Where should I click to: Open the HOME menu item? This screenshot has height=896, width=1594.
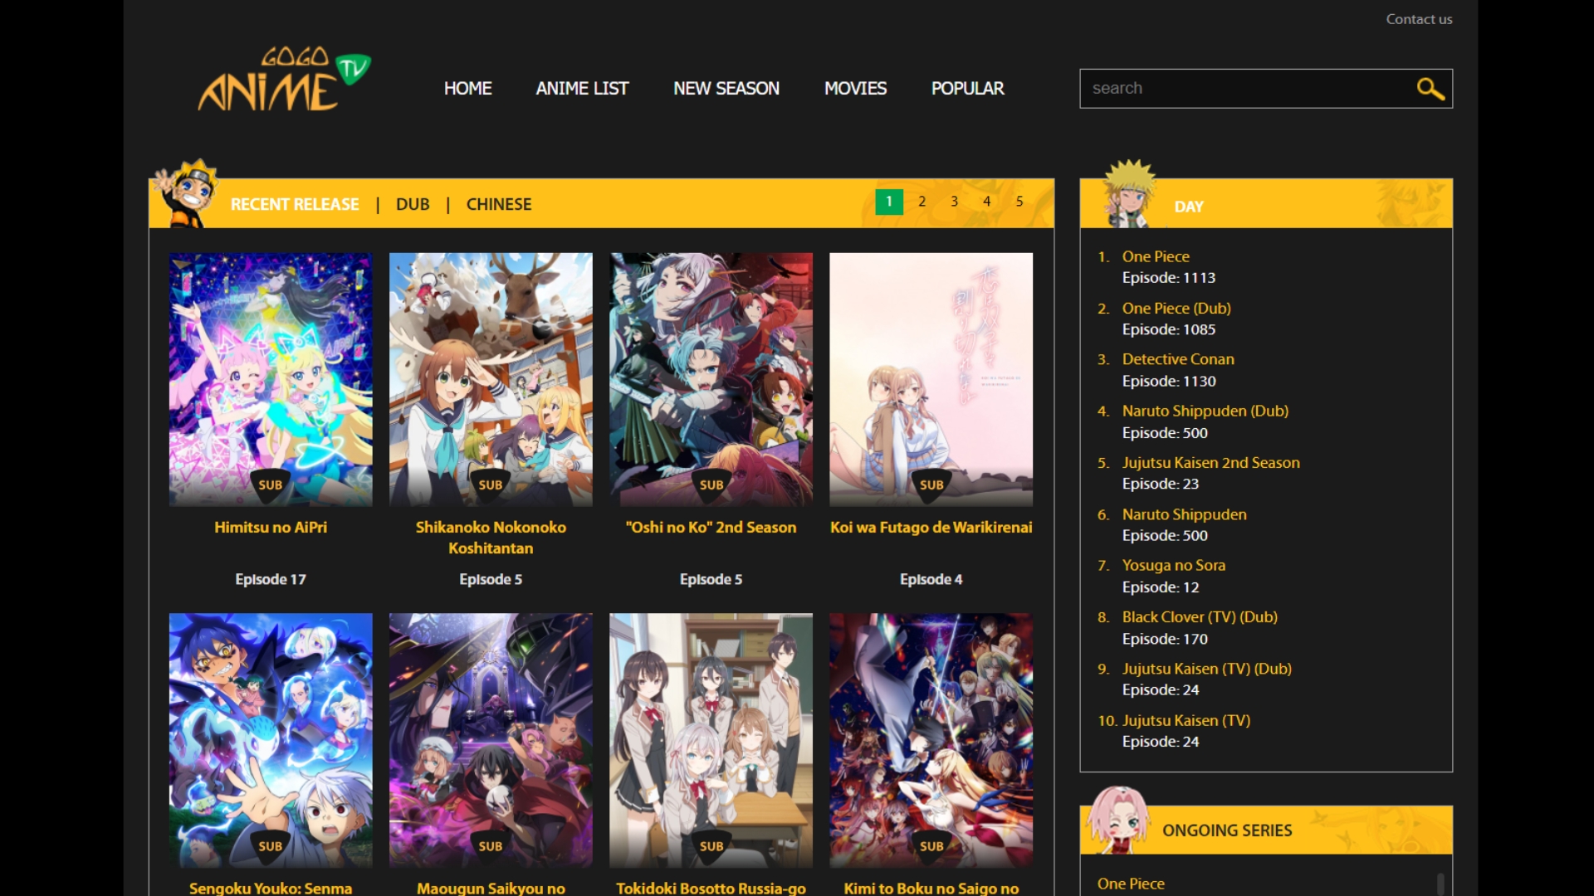[x=467, y=88]
